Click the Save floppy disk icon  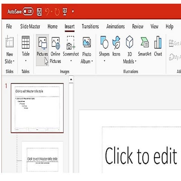coord(39,12)
